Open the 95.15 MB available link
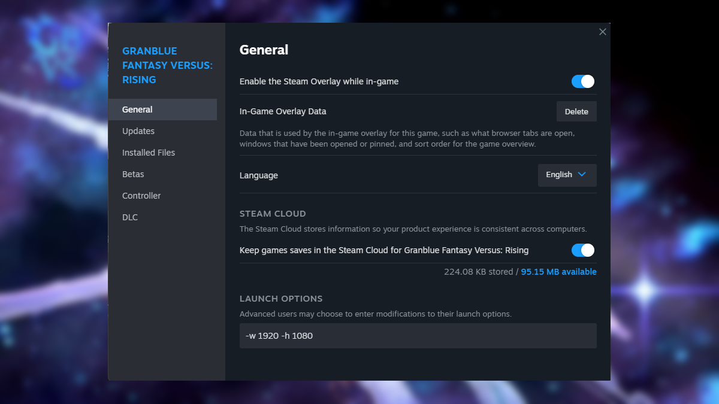The width and height of the screenshot is (719, 404). [558, 271]
